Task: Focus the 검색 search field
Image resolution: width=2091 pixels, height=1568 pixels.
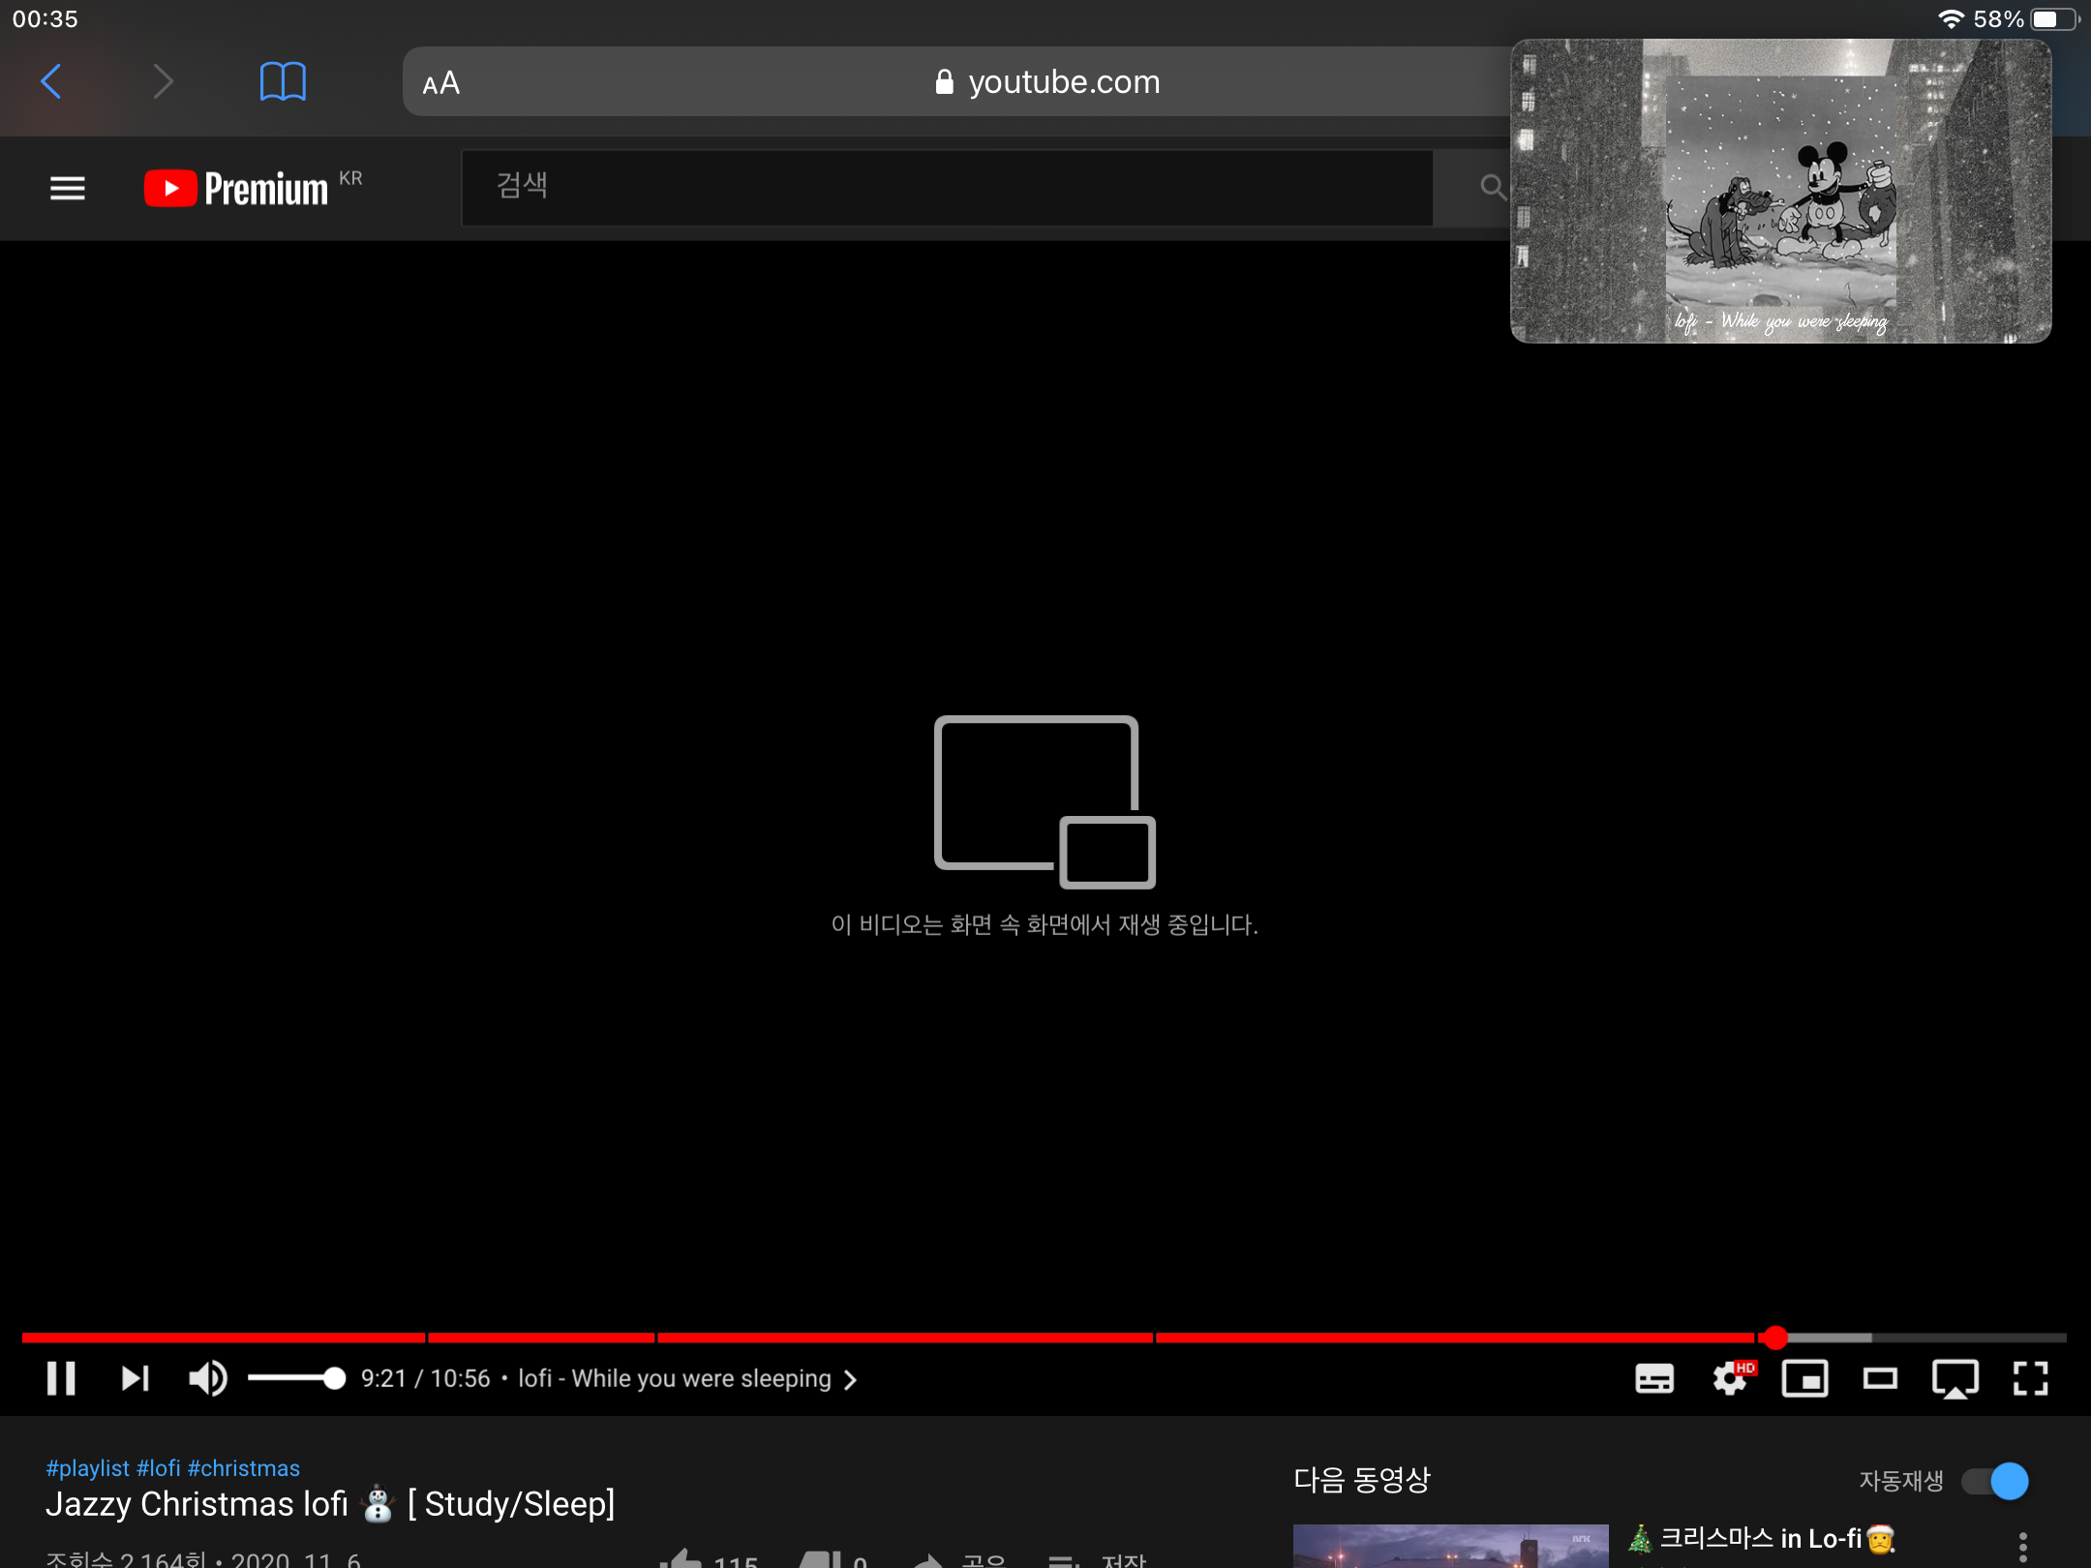Action: (x=946, y=187)
